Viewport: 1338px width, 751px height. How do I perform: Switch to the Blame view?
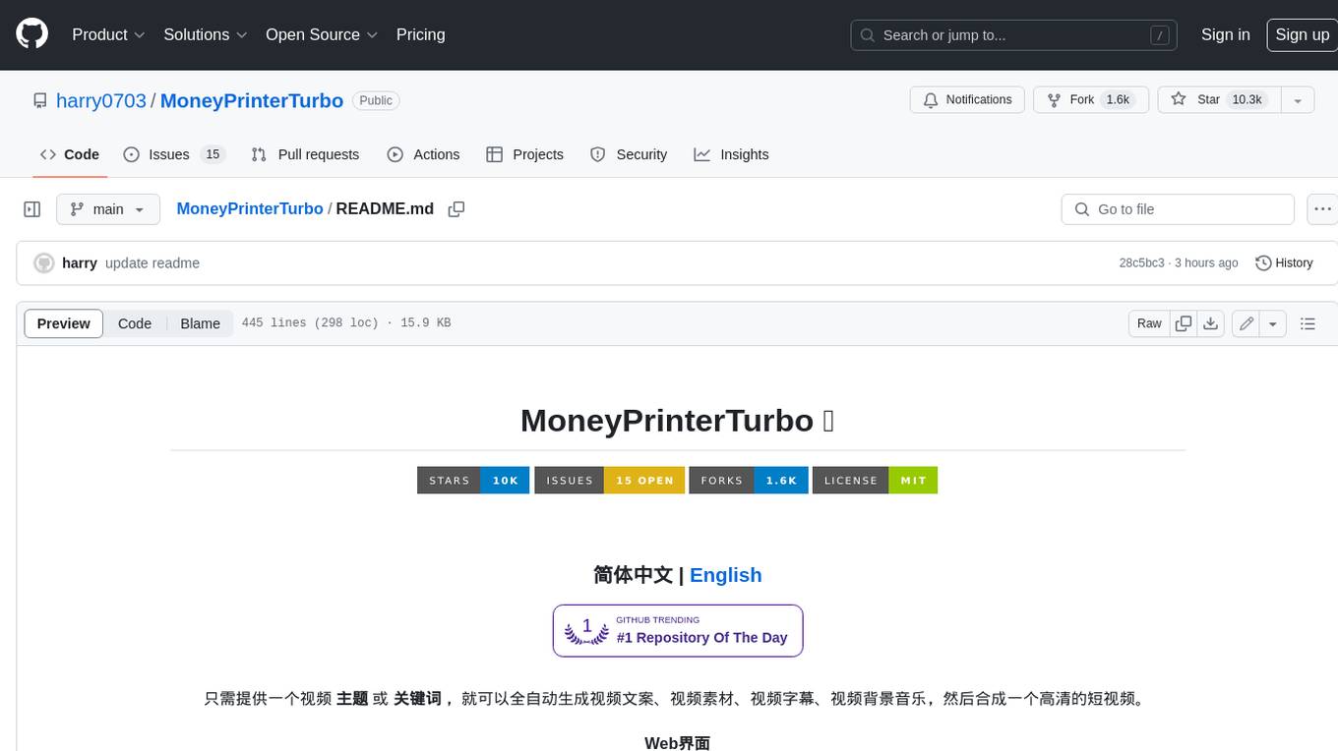tap(200, 323)
